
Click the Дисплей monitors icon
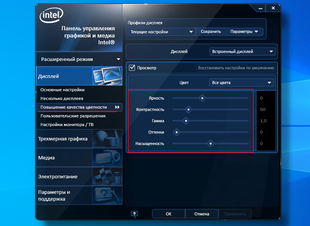[x=107, y=76]
